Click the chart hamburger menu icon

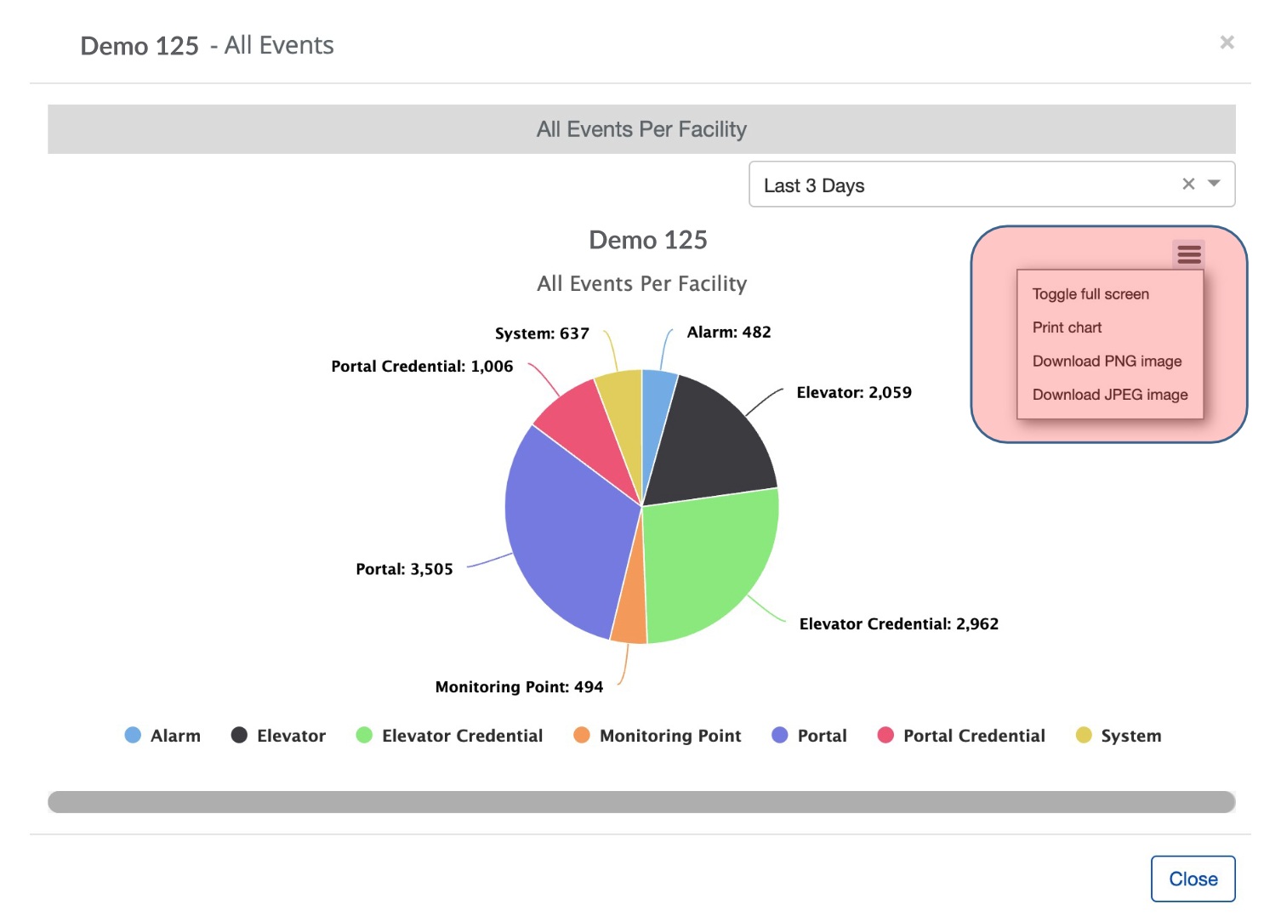click(x=1188, y=253)
